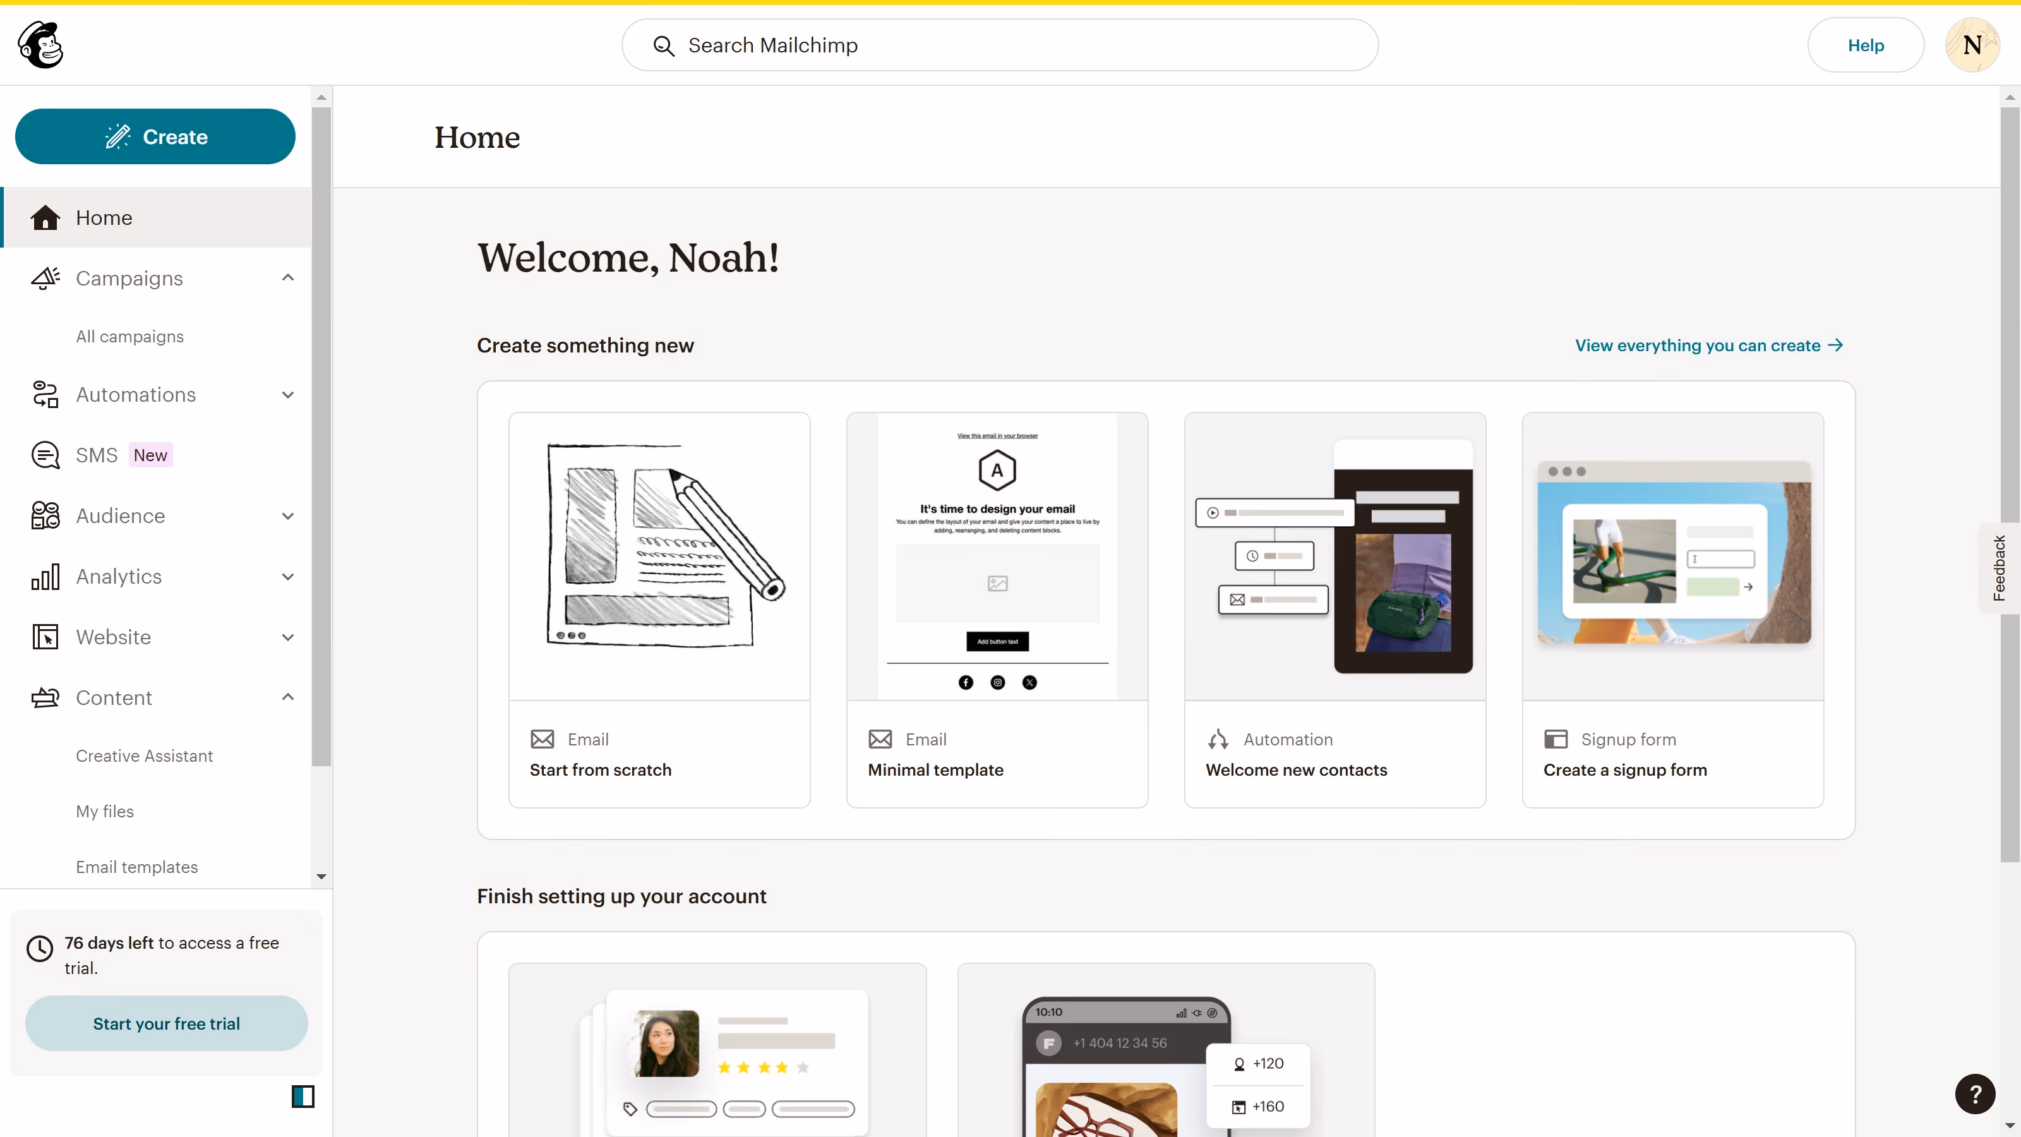The image size is (2021, 1137).
Task: Click the Campaigns megaphone icon
Action: [x=45, y=278]
